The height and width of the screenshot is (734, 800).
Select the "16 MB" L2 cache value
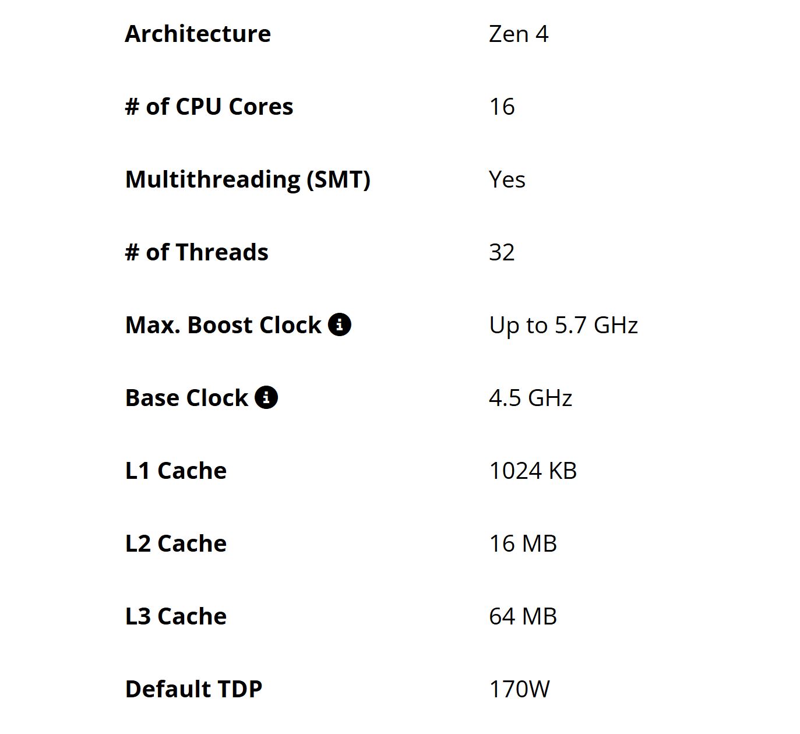(x=523, y=544)
